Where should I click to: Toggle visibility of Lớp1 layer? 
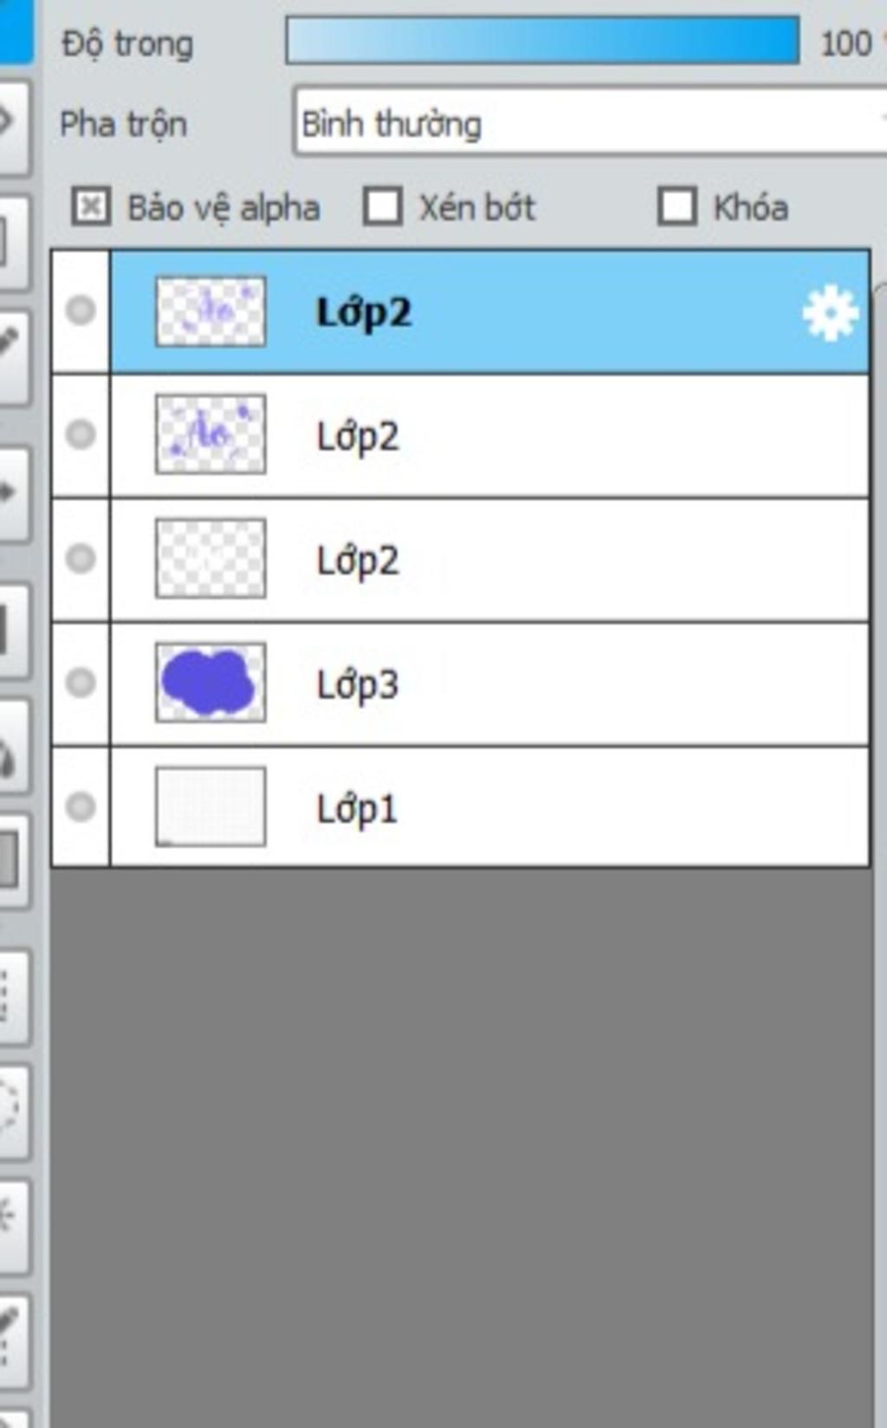tap(81, 806)
